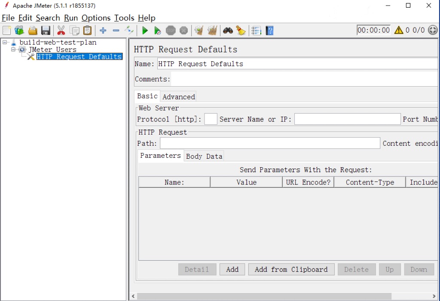Viewport: 440px width, 301px height.
Task: Click the horizontal scrollbar thumb
Action: coord(264,296)
